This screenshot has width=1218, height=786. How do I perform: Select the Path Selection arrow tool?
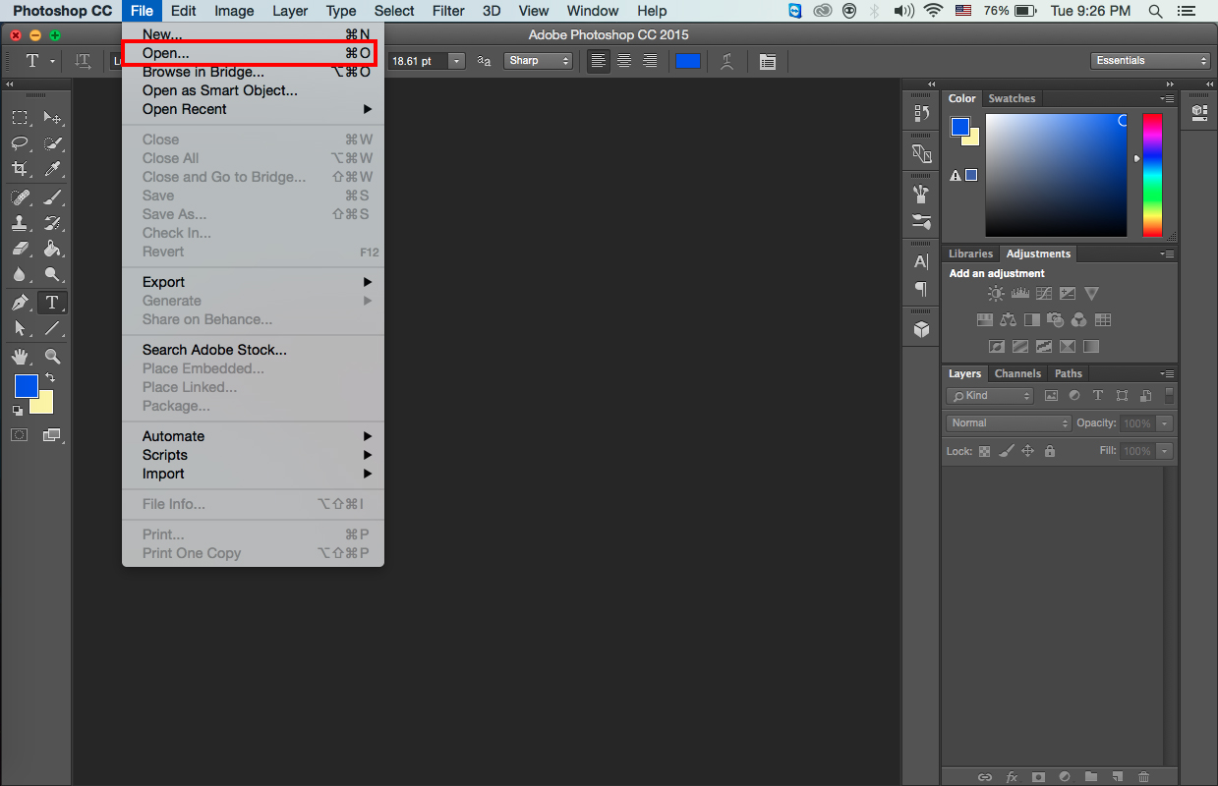click(20, 328)
